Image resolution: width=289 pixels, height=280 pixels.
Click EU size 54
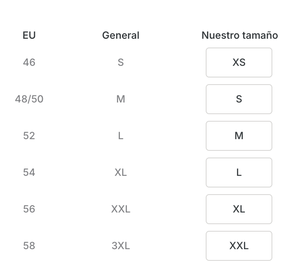coord(29,172)
